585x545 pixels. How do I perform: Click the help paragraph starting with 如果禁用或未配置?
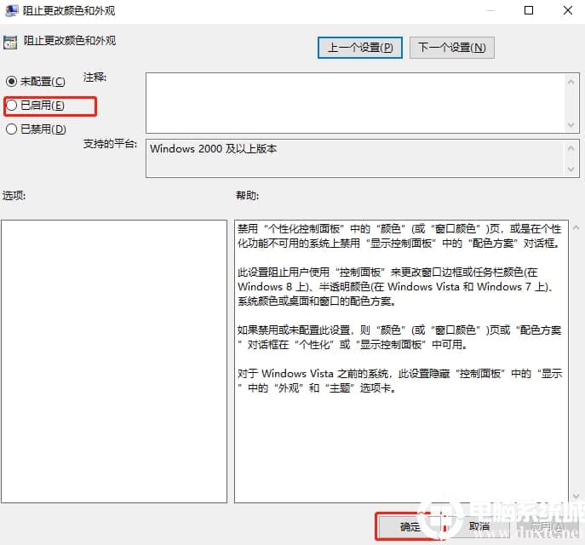[x=399, y=337]
